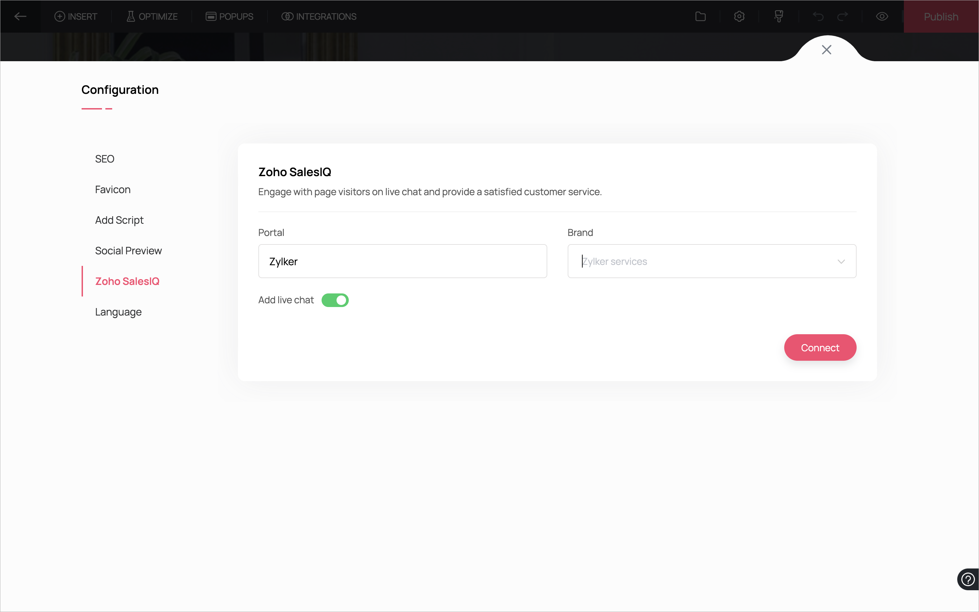
Task: Open the INTEGRATIONS menu
Action: pos(319,17)
